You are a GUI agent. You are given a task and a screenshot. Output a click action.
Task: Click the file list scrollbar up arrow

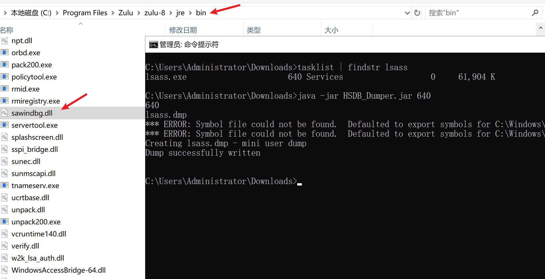coord(541,28)
